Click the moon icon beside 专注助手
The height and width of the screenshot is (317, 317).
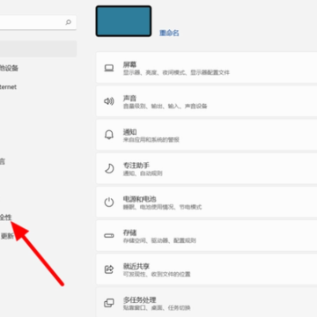tap(109, 169)
